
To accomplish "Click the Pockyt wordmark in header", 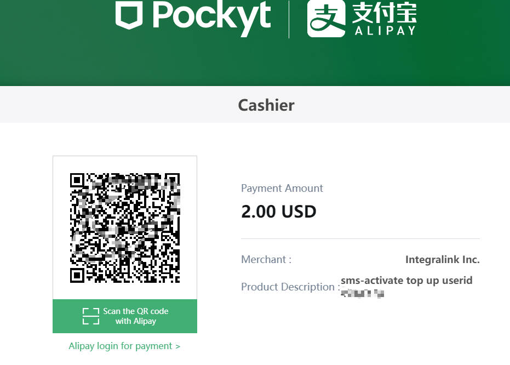I will pyautogui.click(x=212, y=17).
